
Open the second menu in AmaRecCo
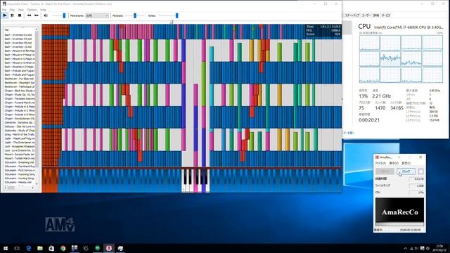pos(394,163)
